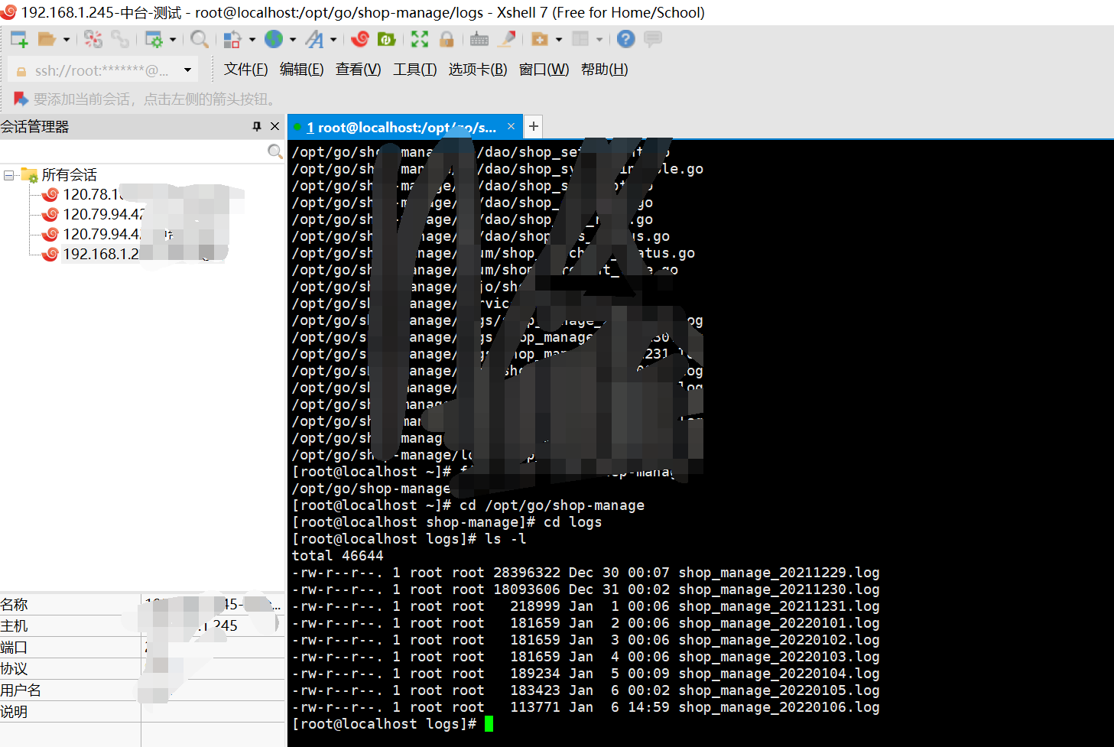Close the root@localhost session tab
The height and width of the screenshot is (747, 1114).
tap(512, 126)
